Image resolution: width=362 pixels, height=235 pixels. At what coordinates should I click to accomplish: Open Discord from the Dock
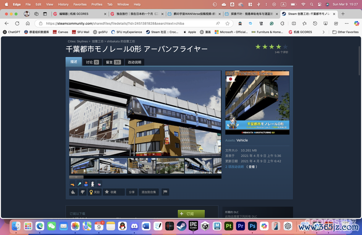point(134,226)
